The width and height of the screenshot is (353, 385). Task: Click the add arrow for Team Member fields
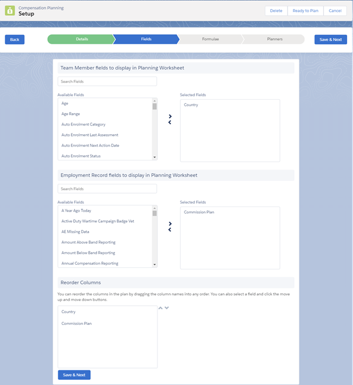pyautogui.click(x=170, y=116)
